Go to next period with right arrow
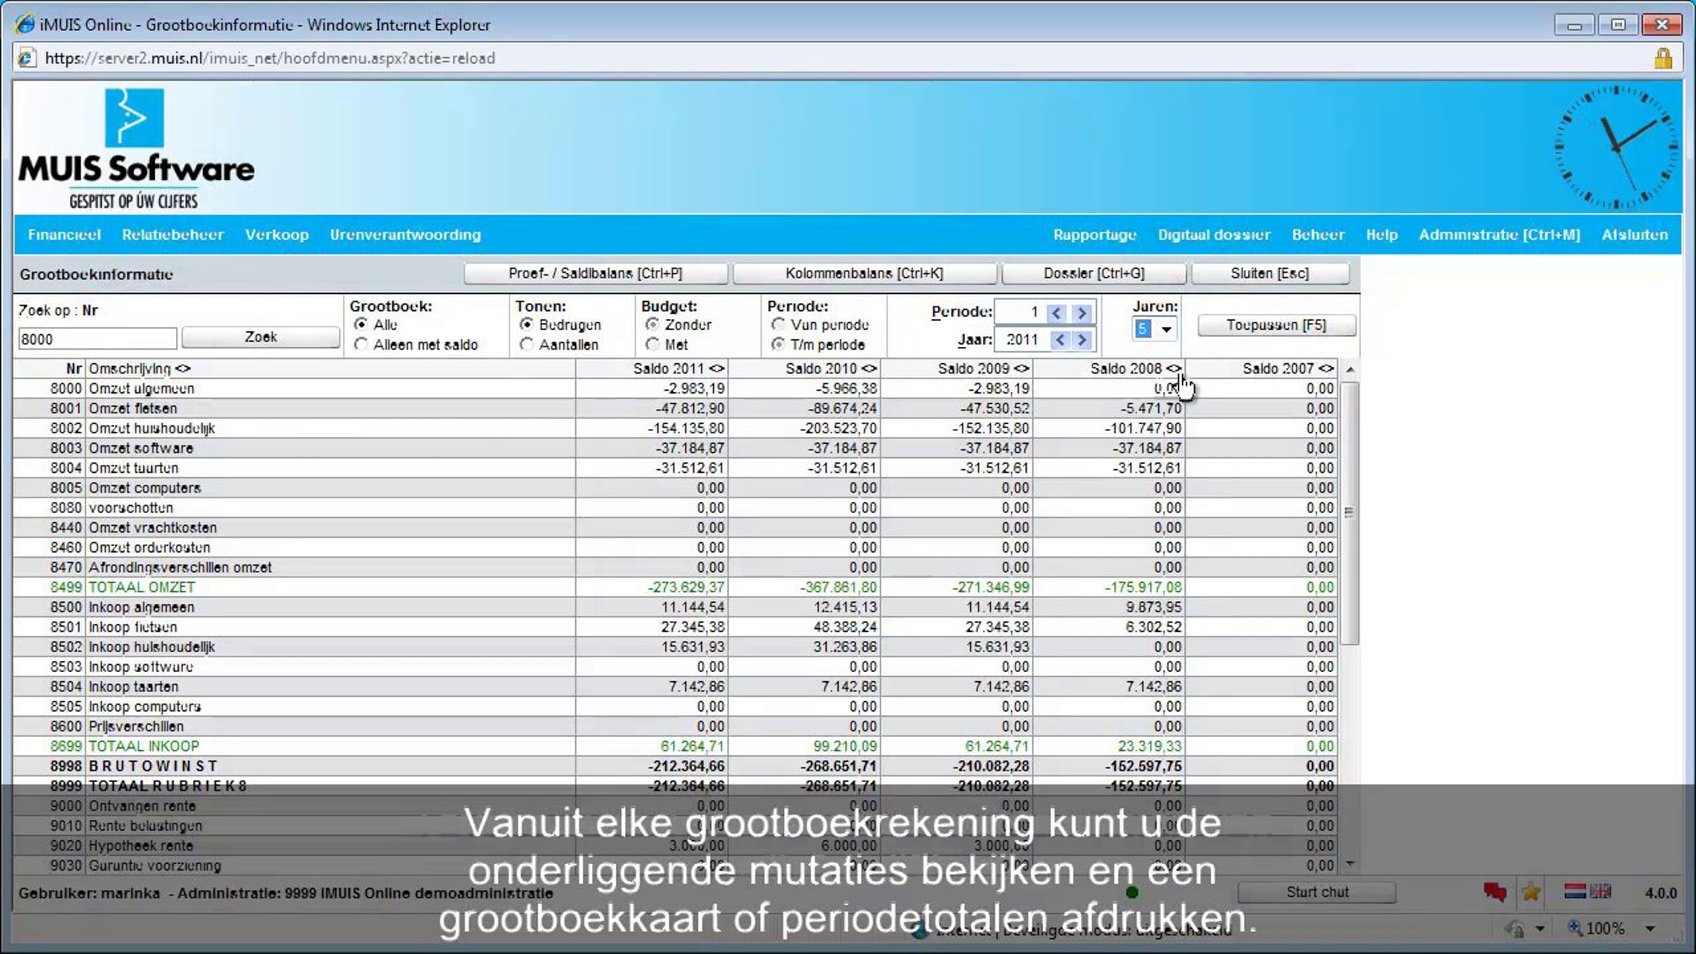Screen dimensions: 1696x954 tap(1082, 313)
